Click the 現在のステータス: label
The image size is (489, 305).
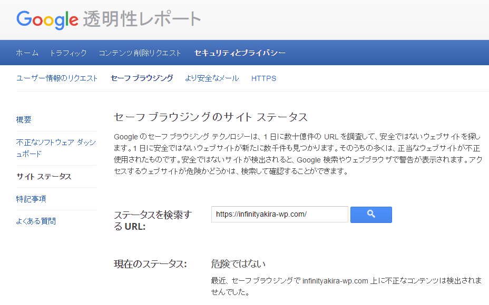(150, 264)
